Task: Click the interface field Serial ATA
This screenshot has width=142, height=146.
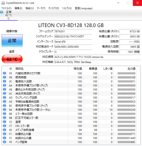Action: (x=73, y=42)
